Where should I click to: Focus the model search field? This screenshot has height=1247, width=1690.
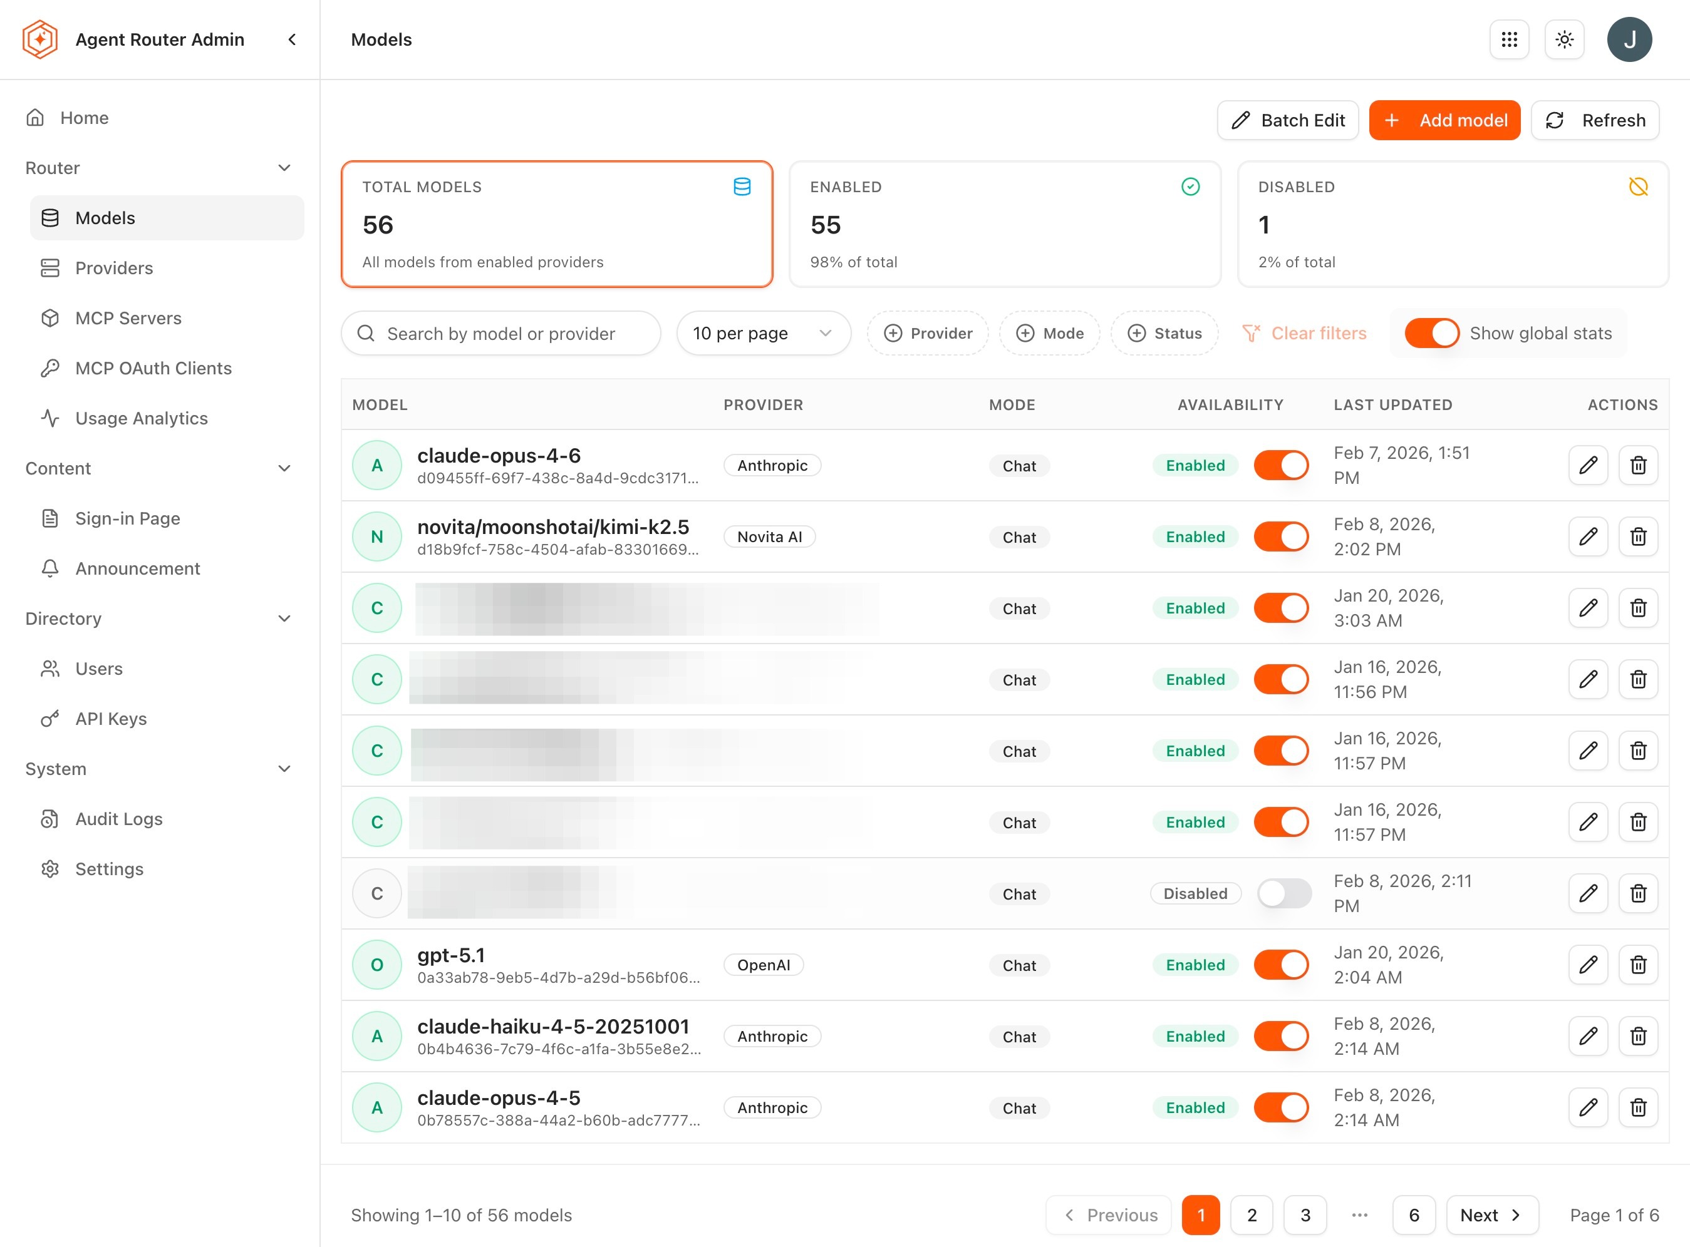pyautogui.click(x=500, y=333)
